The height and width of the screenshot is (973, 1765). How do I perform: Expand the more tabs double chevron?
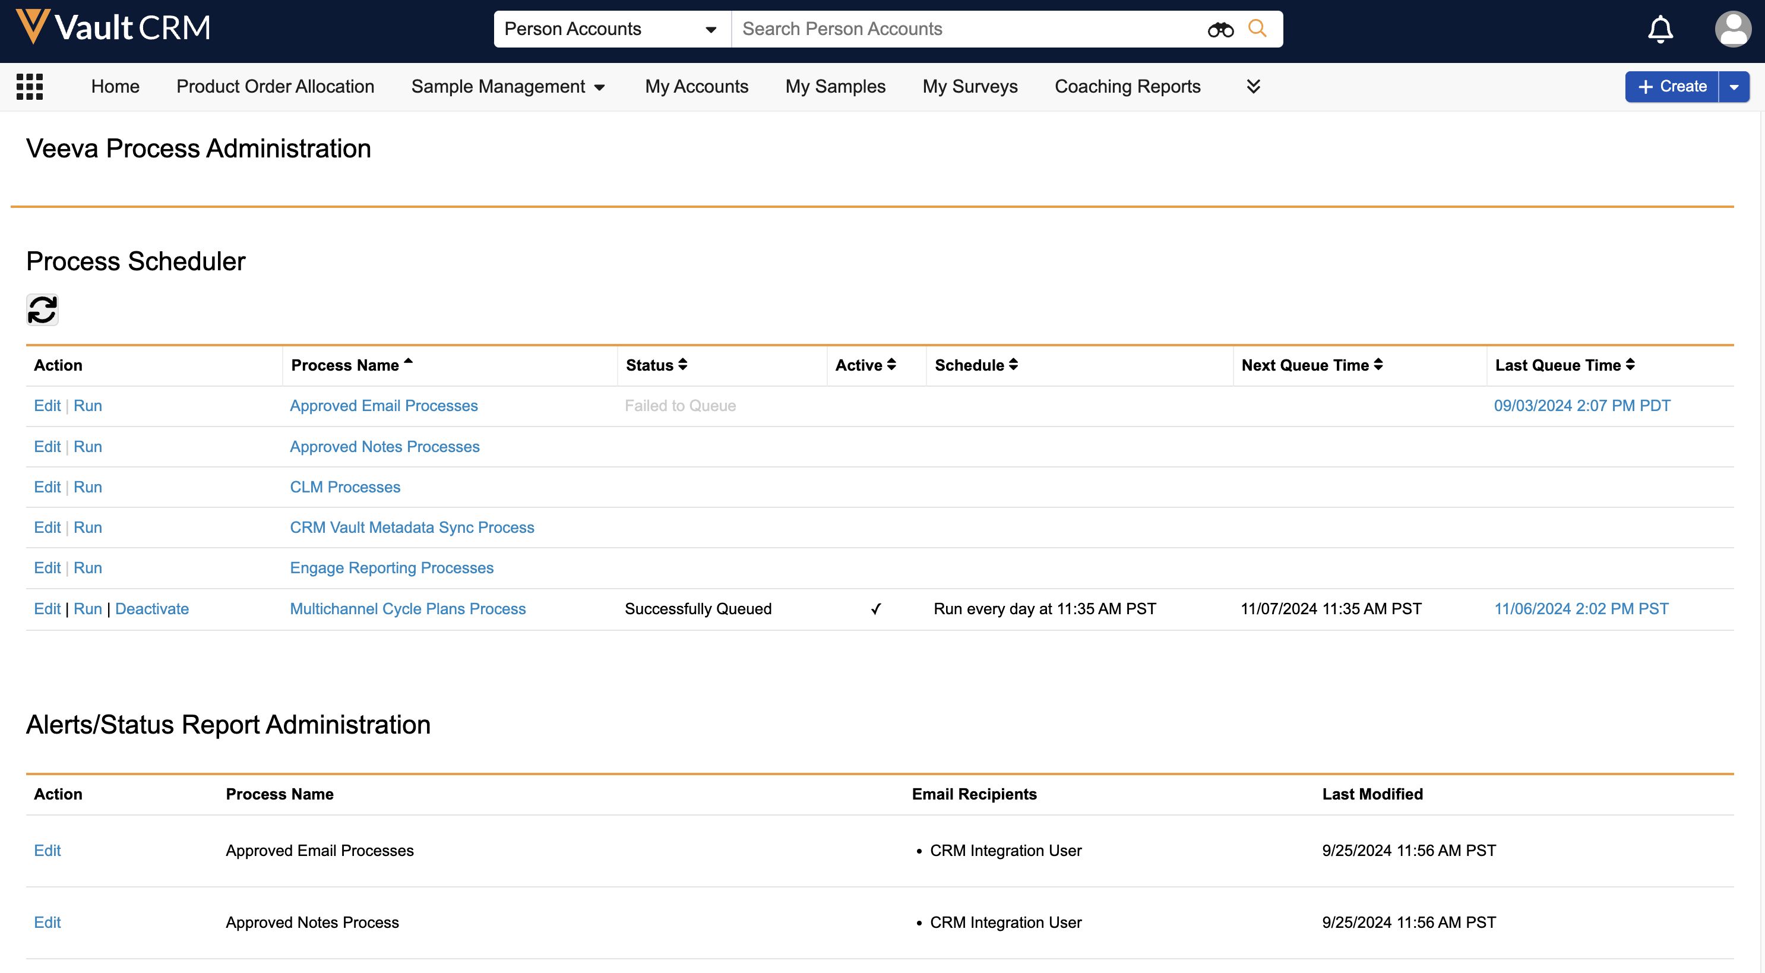tap(1253, 86)
